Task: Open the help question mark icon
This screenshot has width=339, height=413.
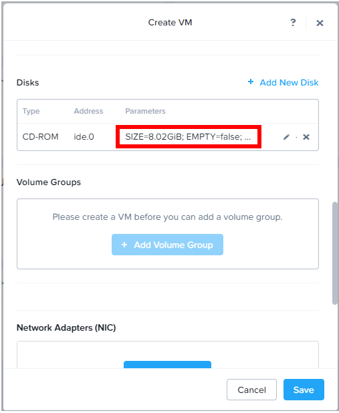Action: [293, 23]
